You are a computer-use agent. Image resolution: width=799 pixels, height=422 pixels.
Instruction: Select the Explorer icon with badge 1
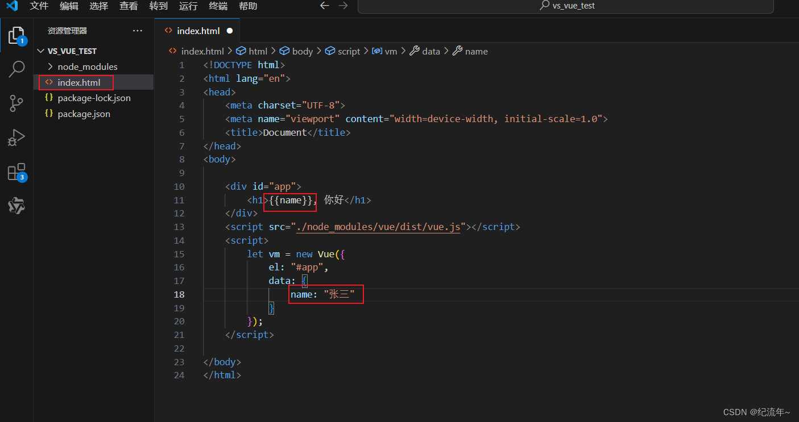(x=16, y=35)
